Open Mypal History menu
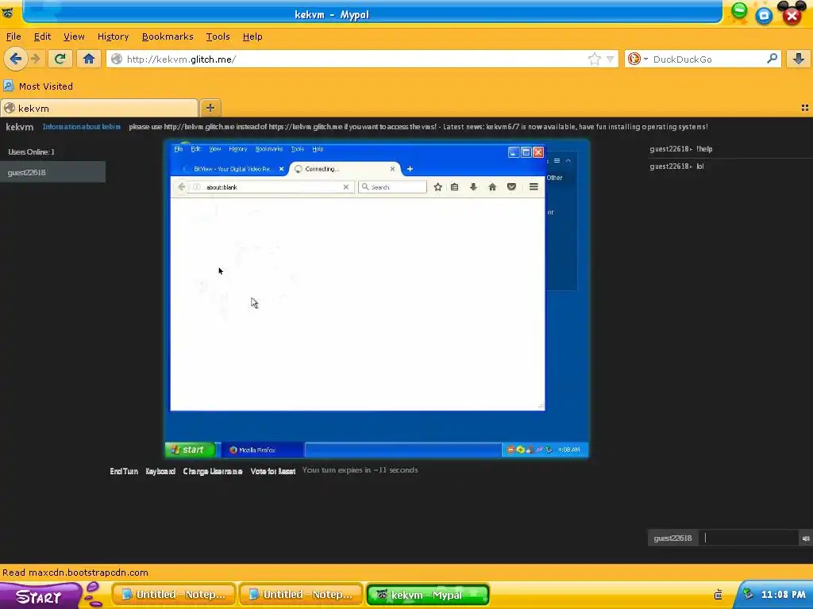The width and height of the screenshot is (813, 609). pos(113,36)
